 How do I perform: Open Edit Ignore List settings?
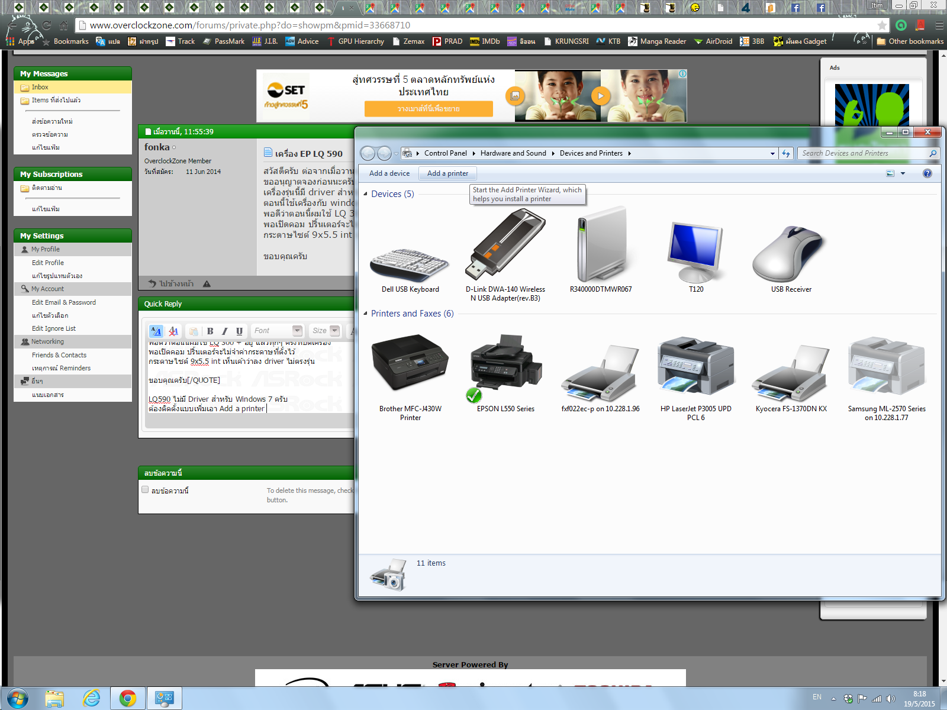pos(54,328)
